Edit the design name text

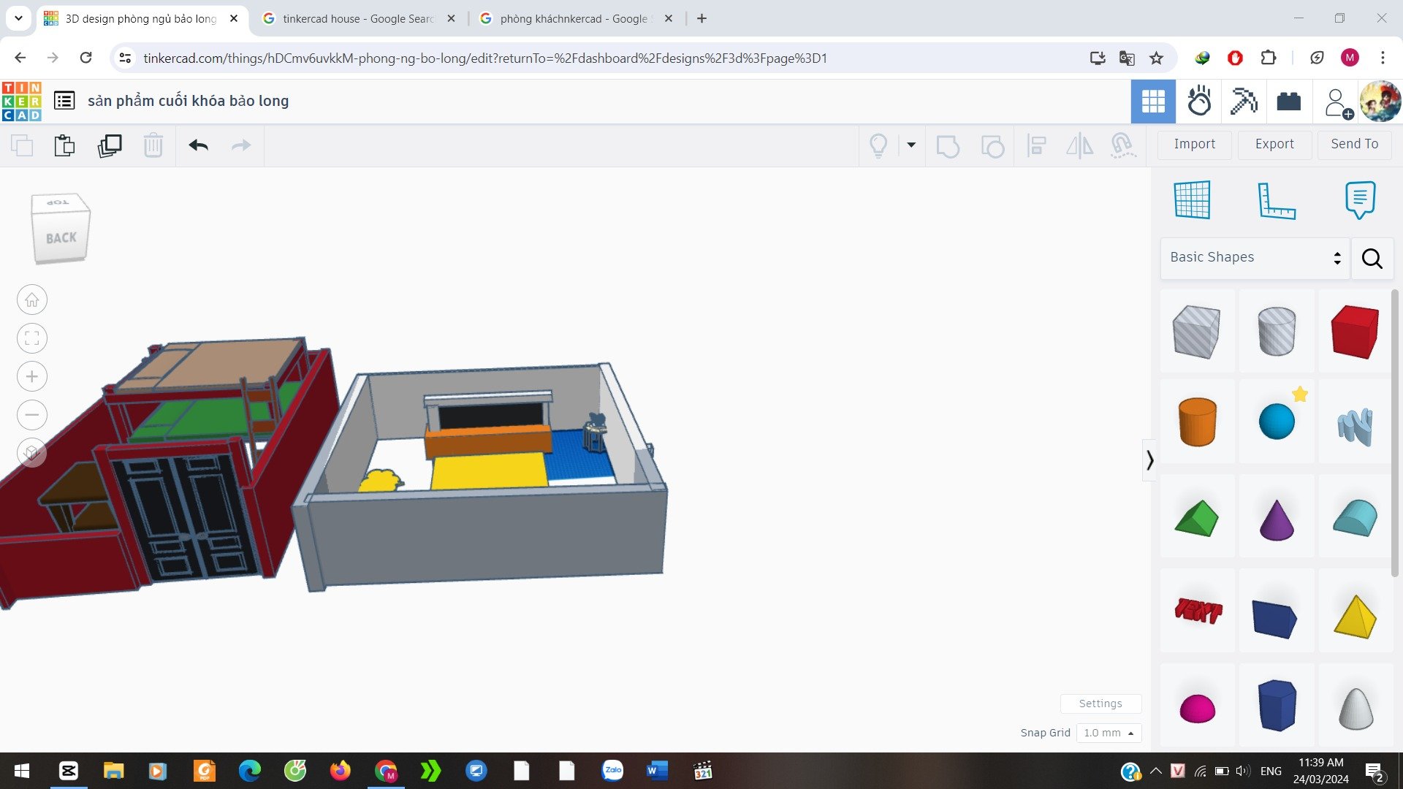click(188, 101)
